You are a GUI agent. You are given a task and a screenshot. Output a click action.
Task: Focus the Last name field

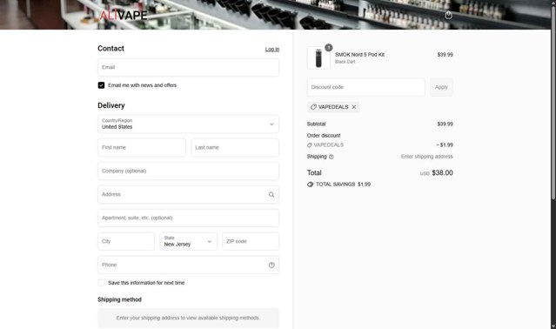tap(235, 147)
